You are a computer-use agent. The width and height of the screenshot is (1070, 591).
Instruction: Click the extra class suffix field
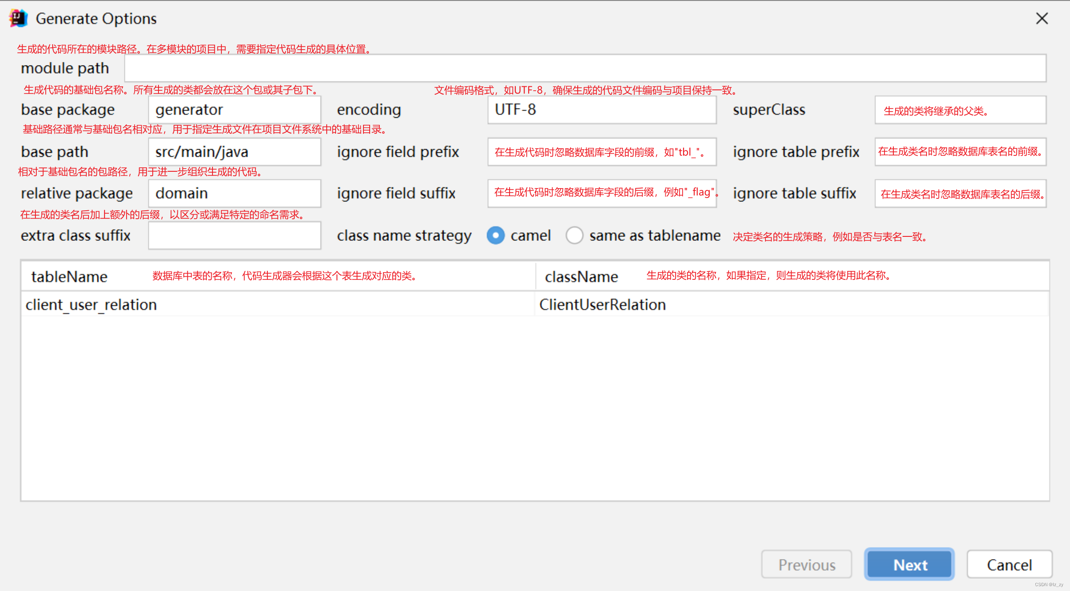coord(234,235)
